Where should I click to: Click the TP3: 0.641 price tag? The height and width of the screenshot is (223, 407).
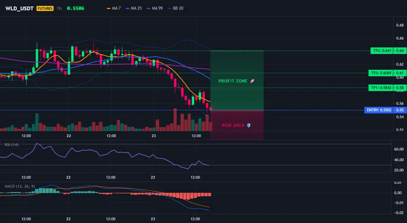click(x=382, y=51)
